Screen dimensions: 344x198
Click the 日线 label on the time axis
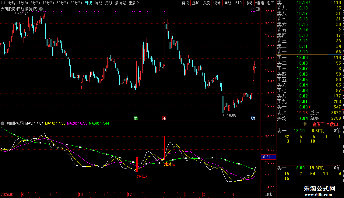(x=268, y=194)
